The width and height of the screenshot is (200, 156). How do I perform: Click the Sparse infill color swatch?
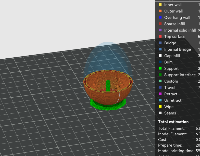[160, 24]
